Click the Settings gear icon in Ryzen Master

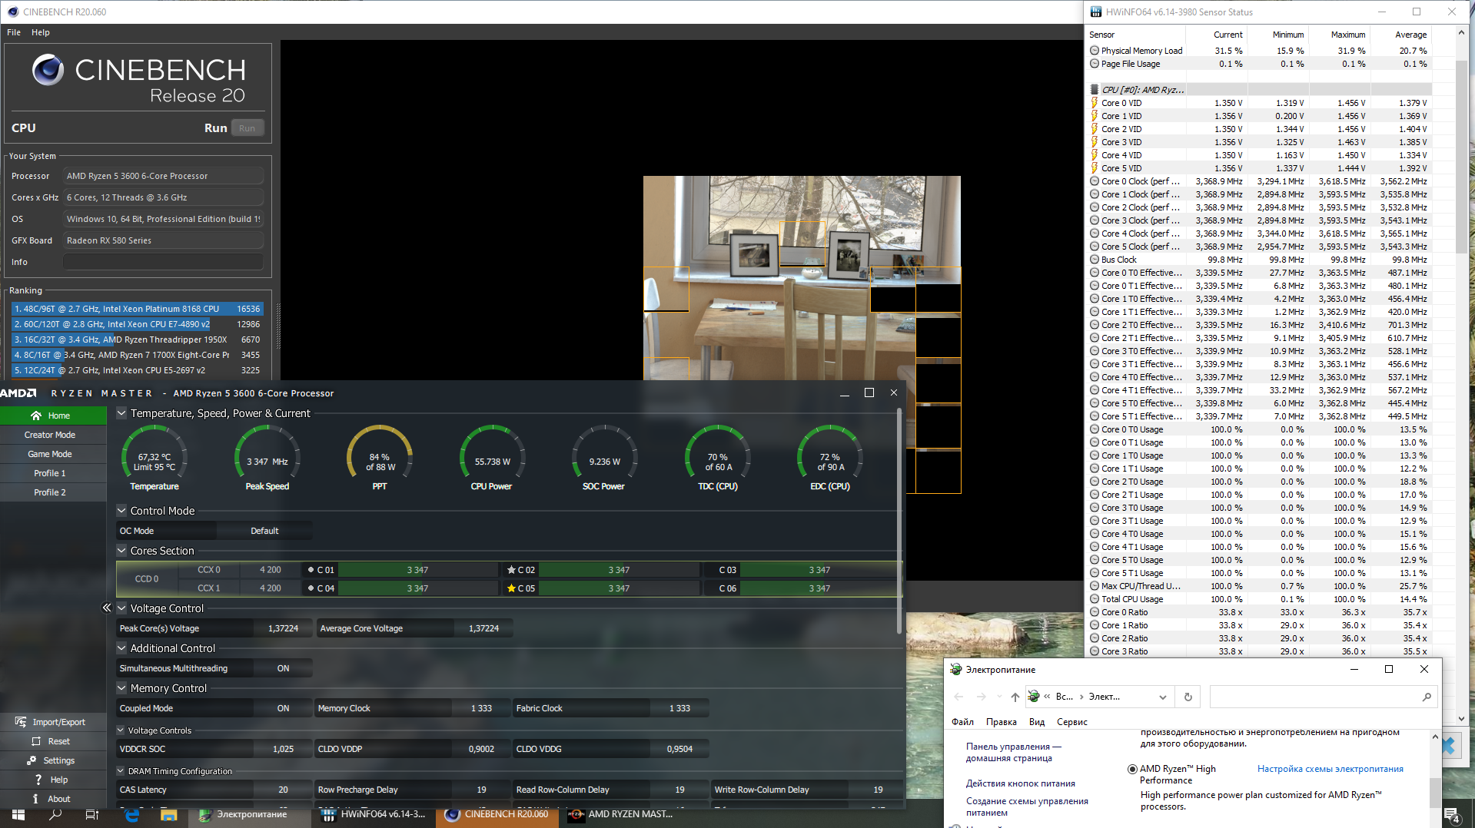(x=32, y=760)
